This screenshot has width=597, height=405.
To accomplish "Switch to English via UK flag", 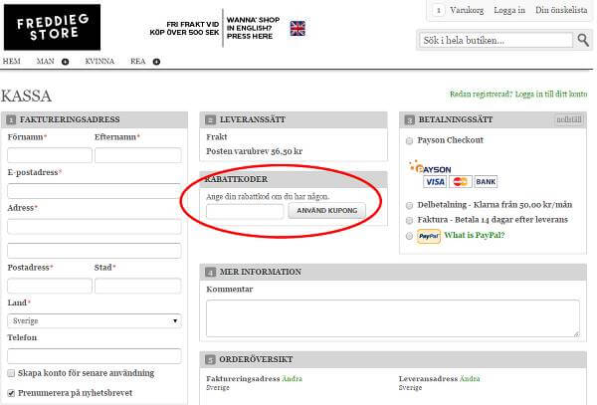I will click(x=298, y=29).
